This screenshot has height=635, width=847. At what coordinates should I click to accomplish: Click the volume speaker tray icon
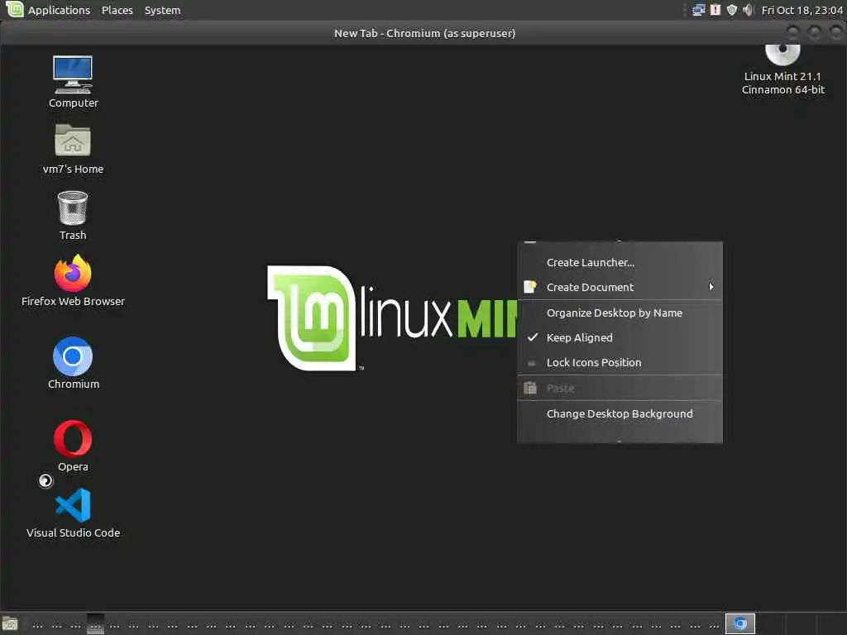pos(748,10)
